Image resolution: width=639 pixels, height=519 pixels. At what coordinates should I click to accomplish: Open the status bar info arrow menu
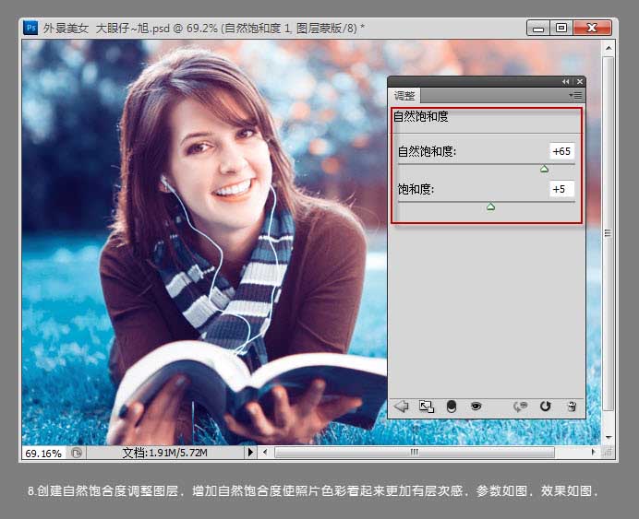[x=250, y=452]
